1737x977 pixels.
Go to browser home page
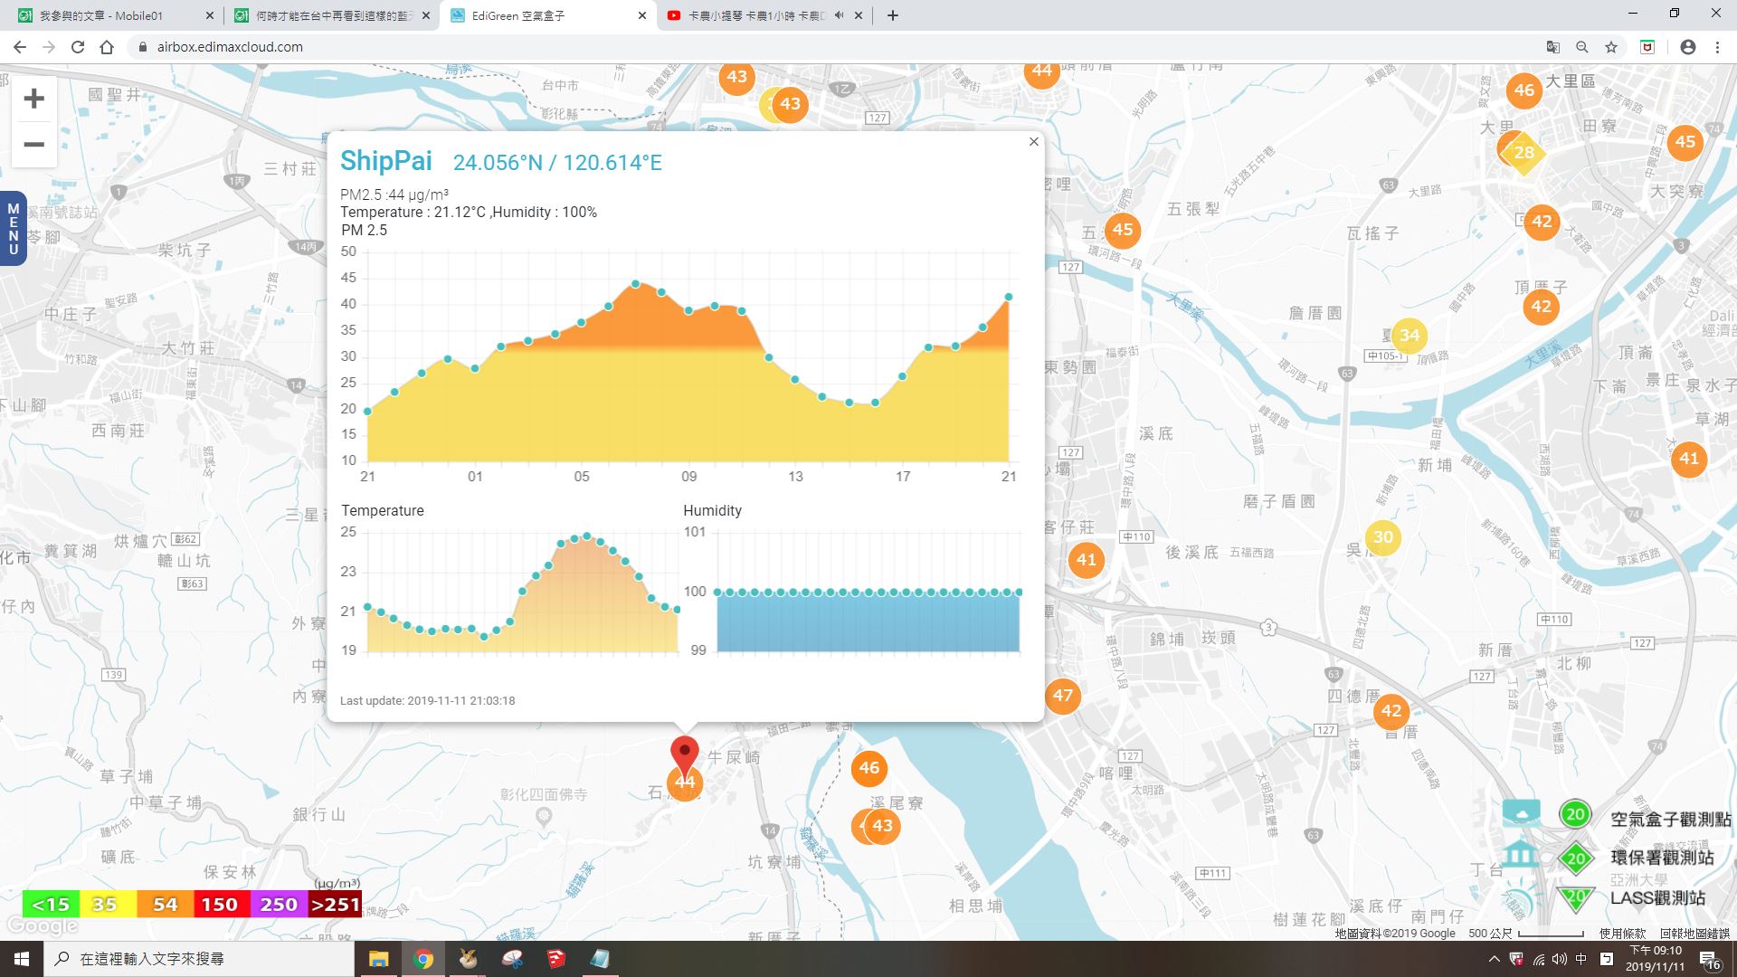107,47
